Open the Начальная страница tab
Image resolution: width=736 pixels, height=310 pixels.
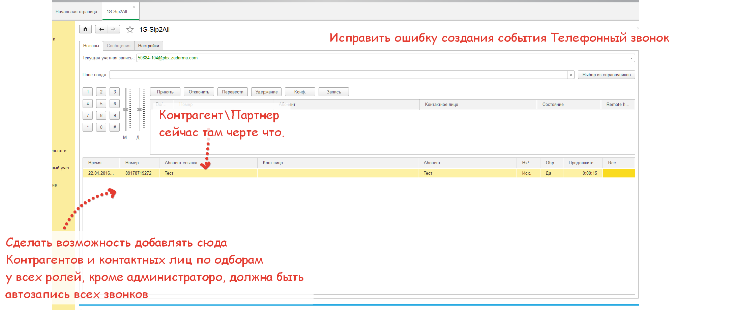pyautogui.click(x=76, y=12)
